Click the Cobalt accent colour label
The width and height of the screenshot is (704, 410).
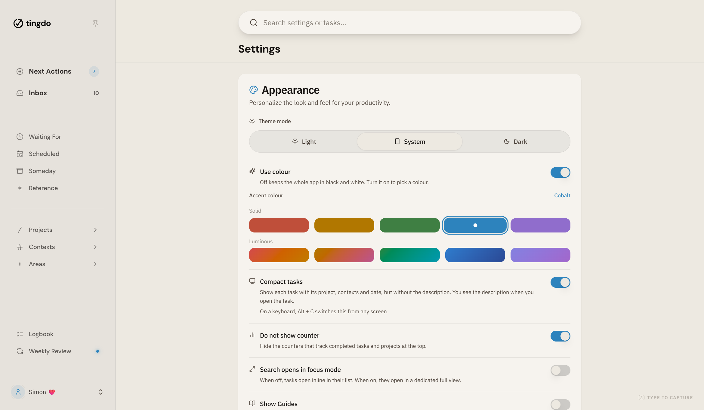coord(562,196)
